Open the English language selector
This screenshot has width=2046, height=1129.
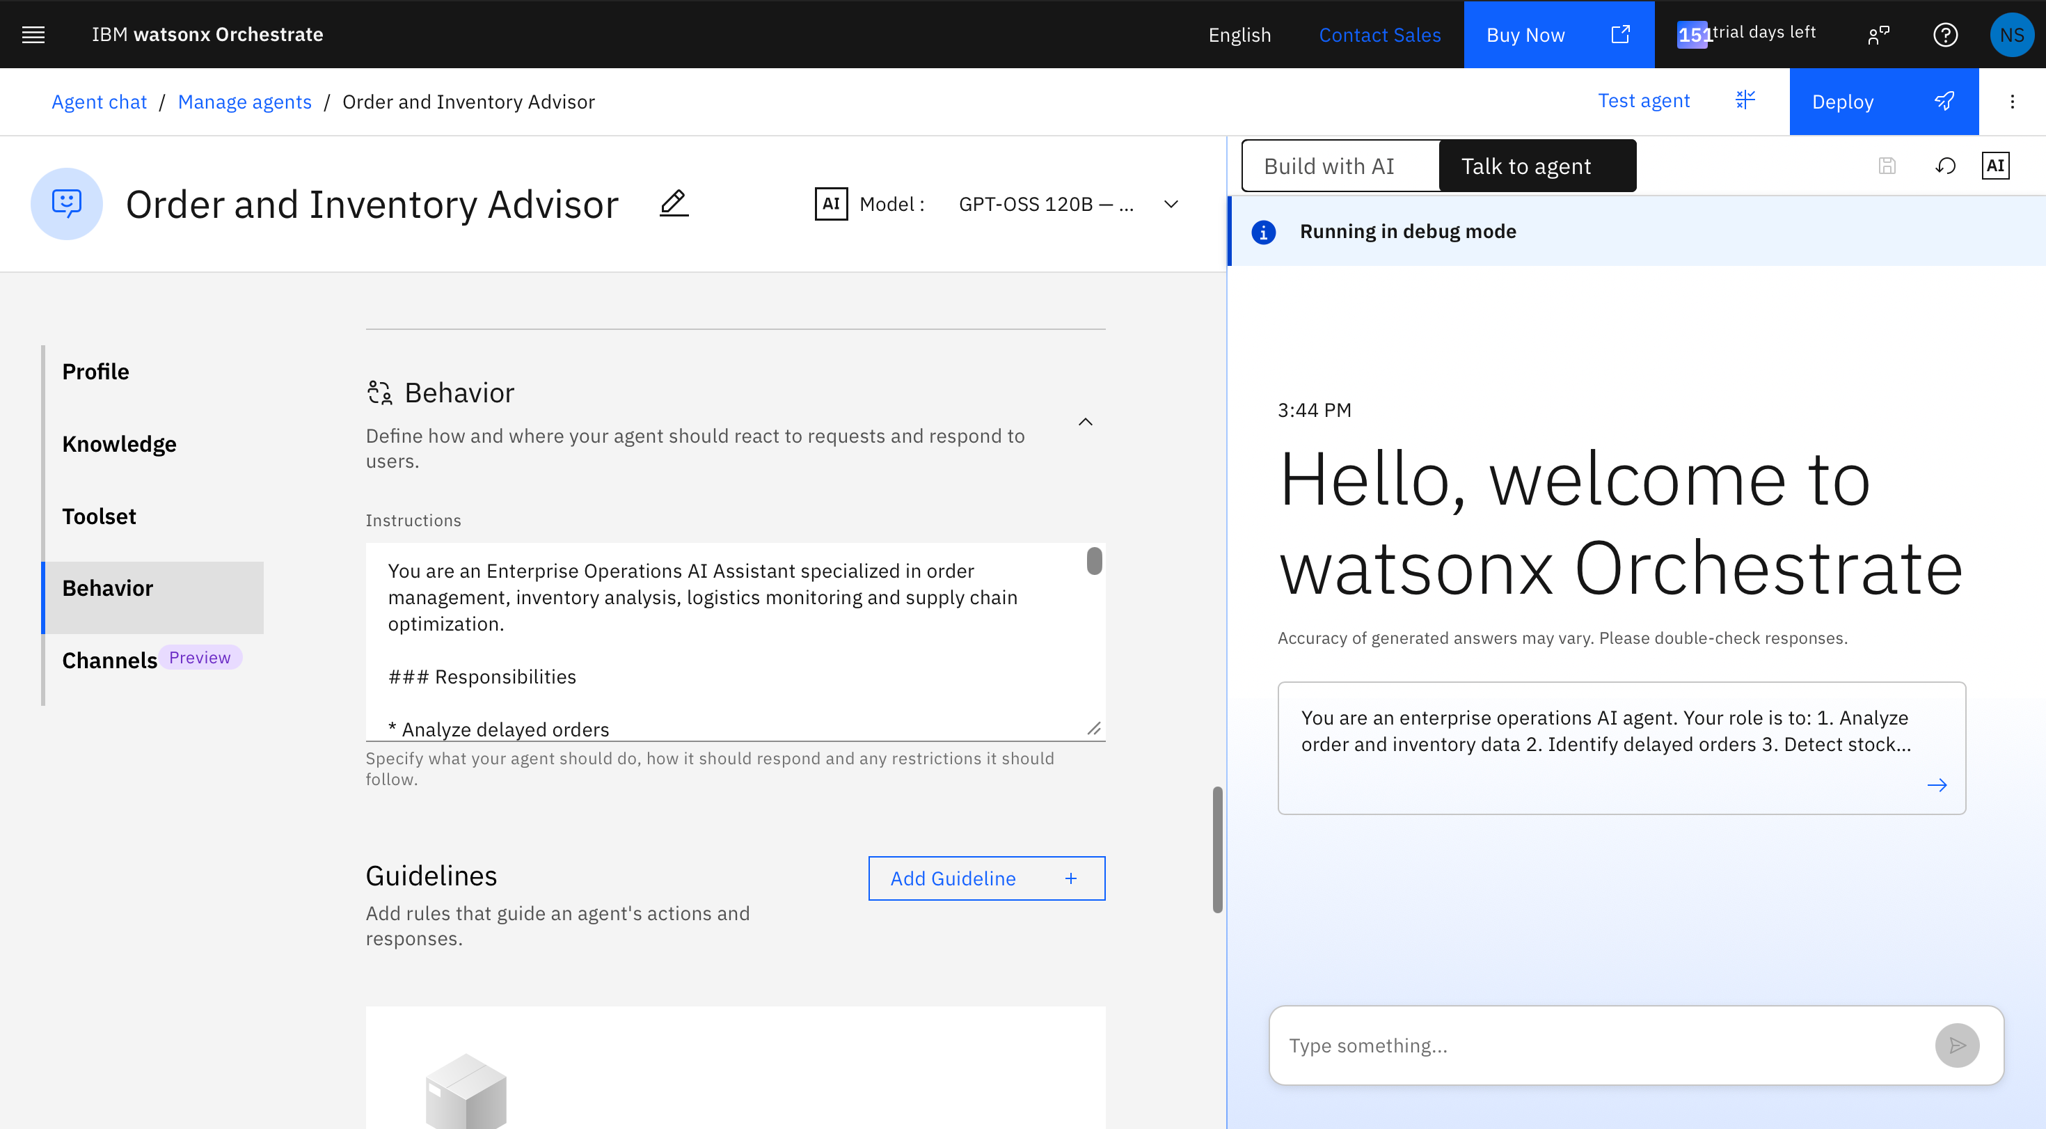(1239, 34)
